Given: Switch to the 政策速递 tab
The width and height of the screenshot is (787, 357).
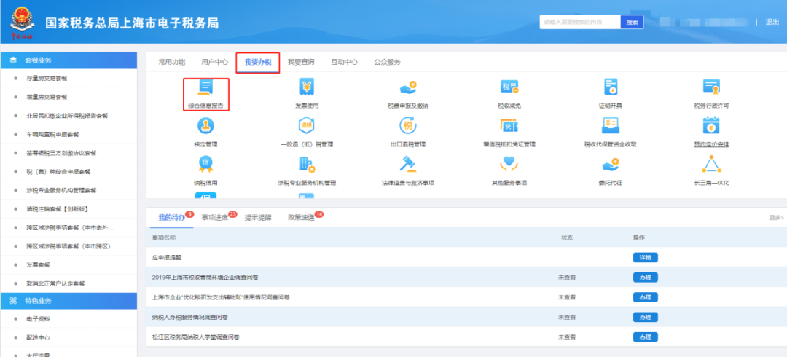Looking at the screenshot, I should coord(301,218).
